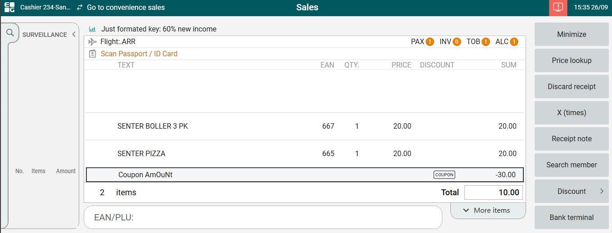Expand More items dropdown
The image size is (612, 233).
click(488, 211)
